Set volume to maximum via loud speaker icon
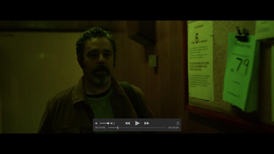Image resolution: width=274 pixels, height=154 pixels. click(x=113, y=123)
